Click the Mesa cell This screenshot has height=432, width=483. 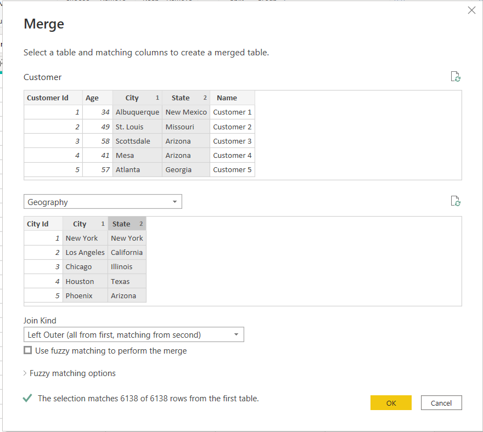point(137,155)
